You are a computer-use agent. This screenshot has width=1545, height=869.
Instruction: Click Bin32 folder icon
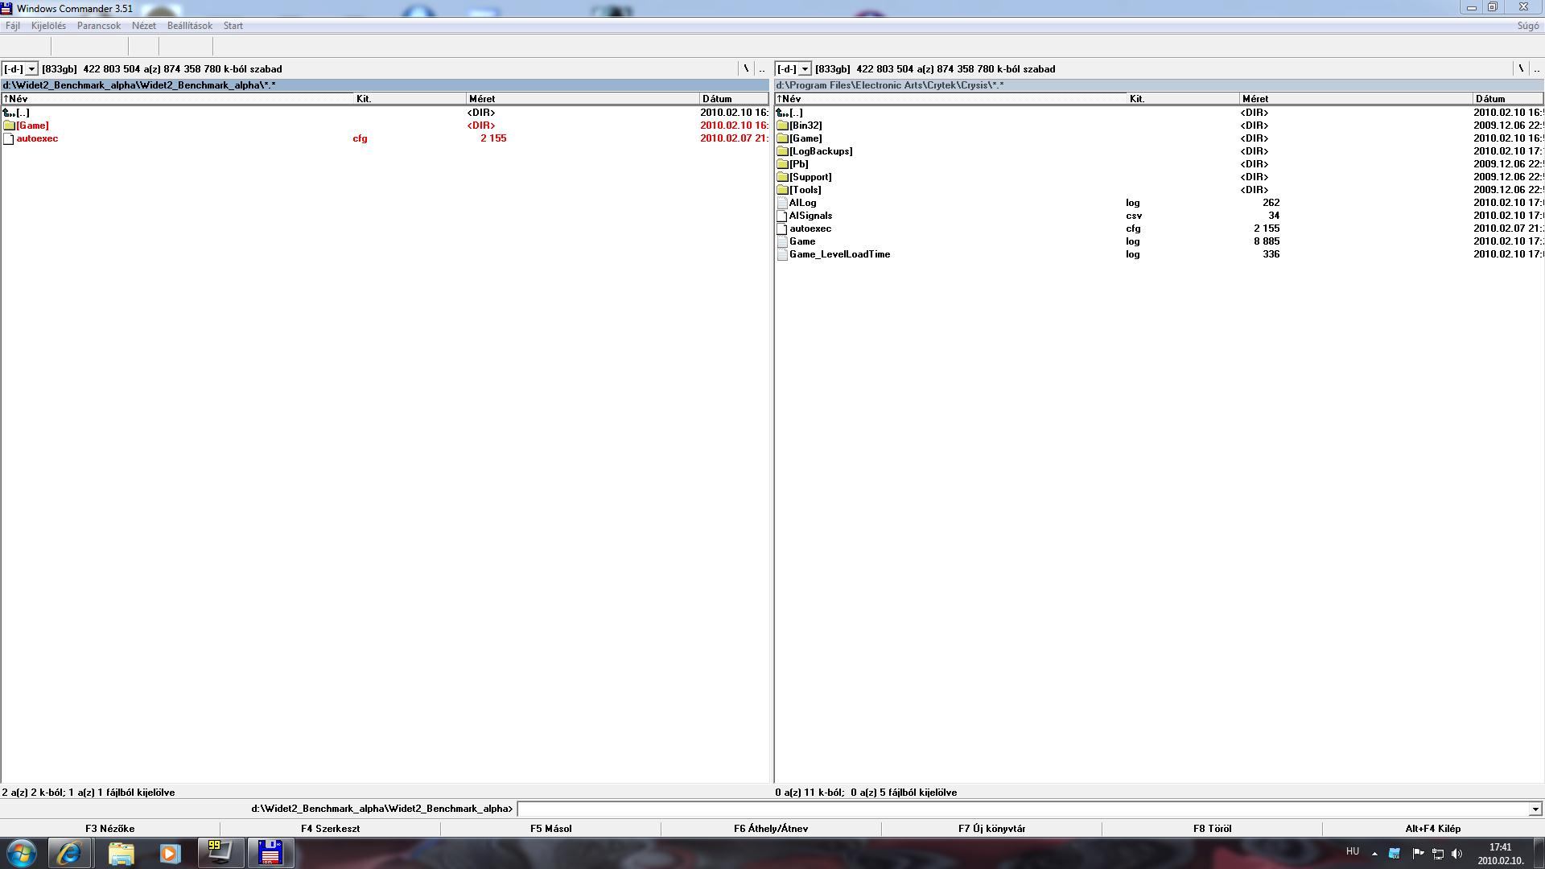(x=782, y=126)
